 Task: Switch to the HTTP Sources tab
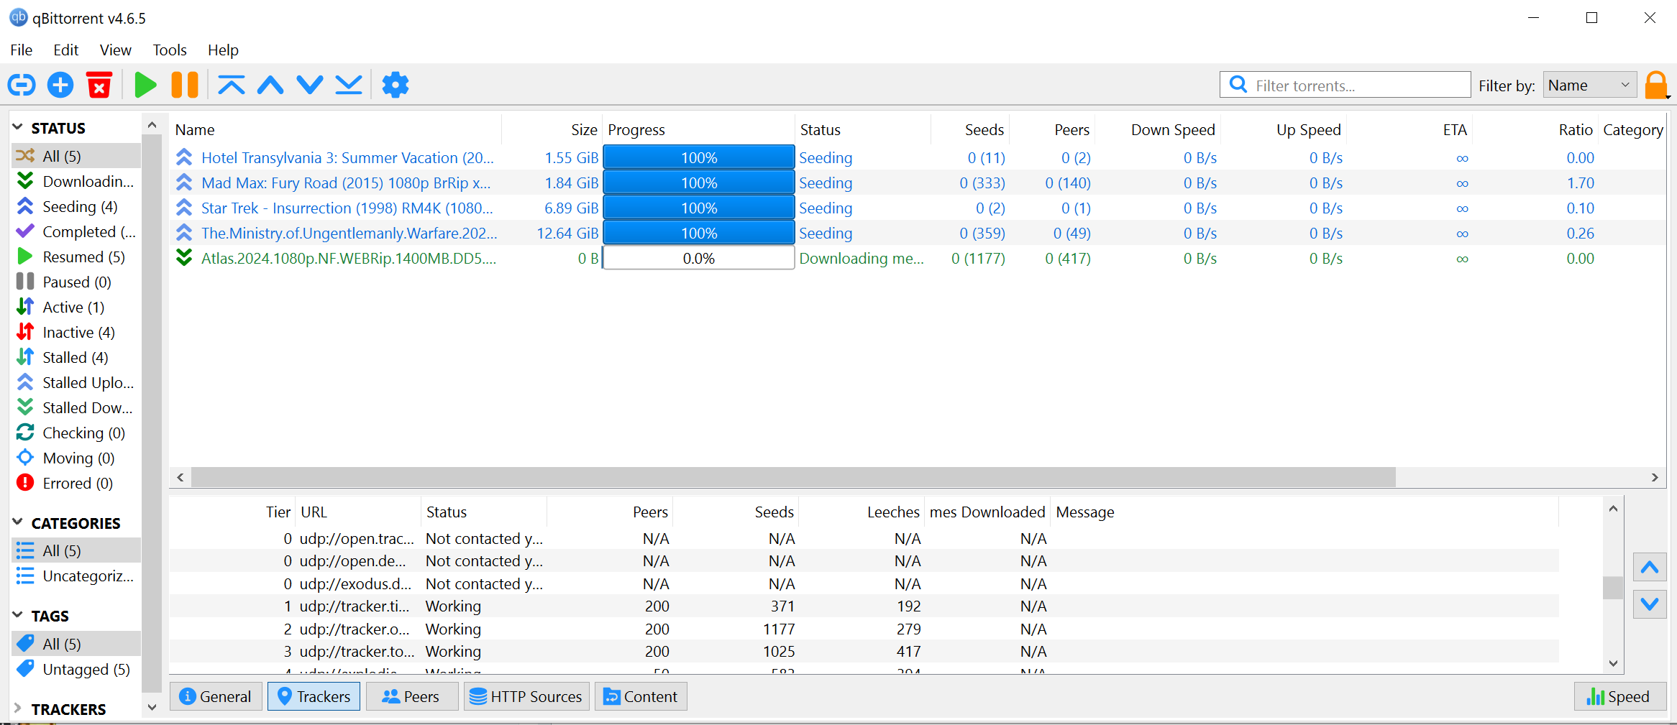[x=526, y=696]
